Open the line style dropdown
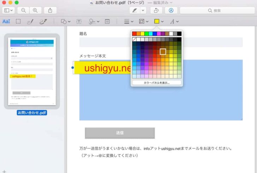Screen dimensions: 257x173 128,21
